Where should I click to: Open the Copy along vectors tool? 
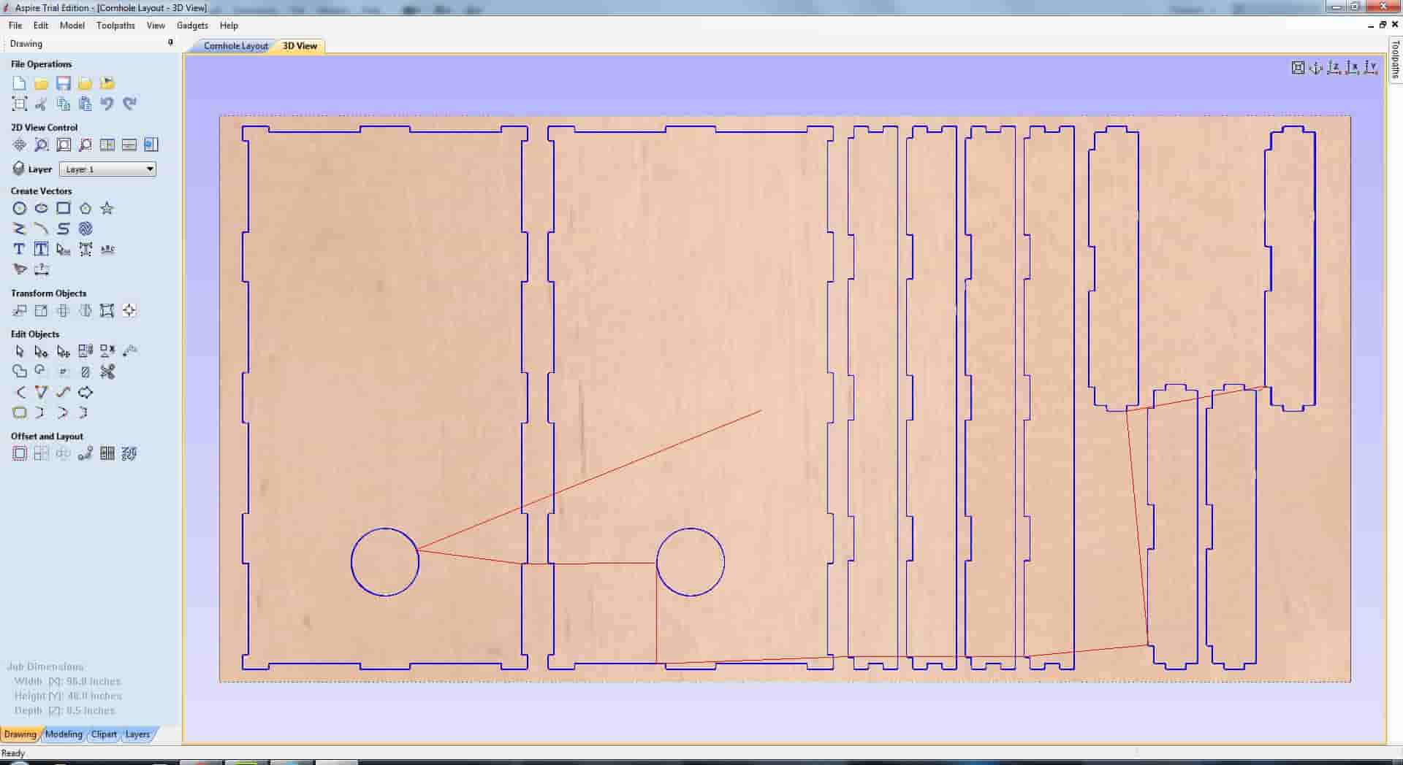tap(85, 453)
